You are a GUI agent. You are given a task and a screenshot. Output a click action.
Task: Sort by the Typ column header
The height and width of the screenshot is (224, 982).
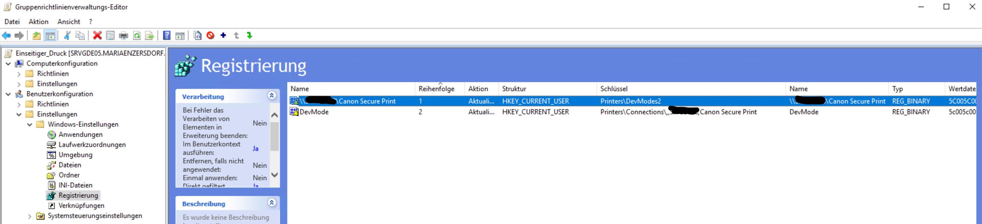click(917, 89)
